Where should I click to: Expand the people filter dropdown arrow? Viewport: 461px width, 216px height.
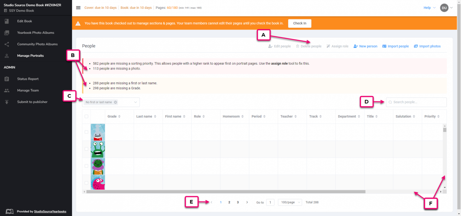tap(135, 102)
